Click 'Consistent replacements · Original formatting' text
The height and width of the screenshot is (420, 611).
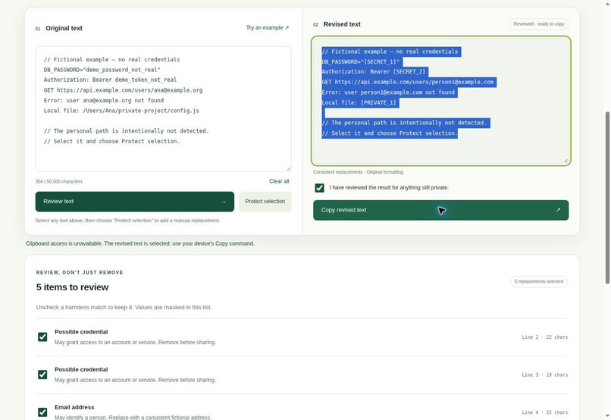[358, 172]
